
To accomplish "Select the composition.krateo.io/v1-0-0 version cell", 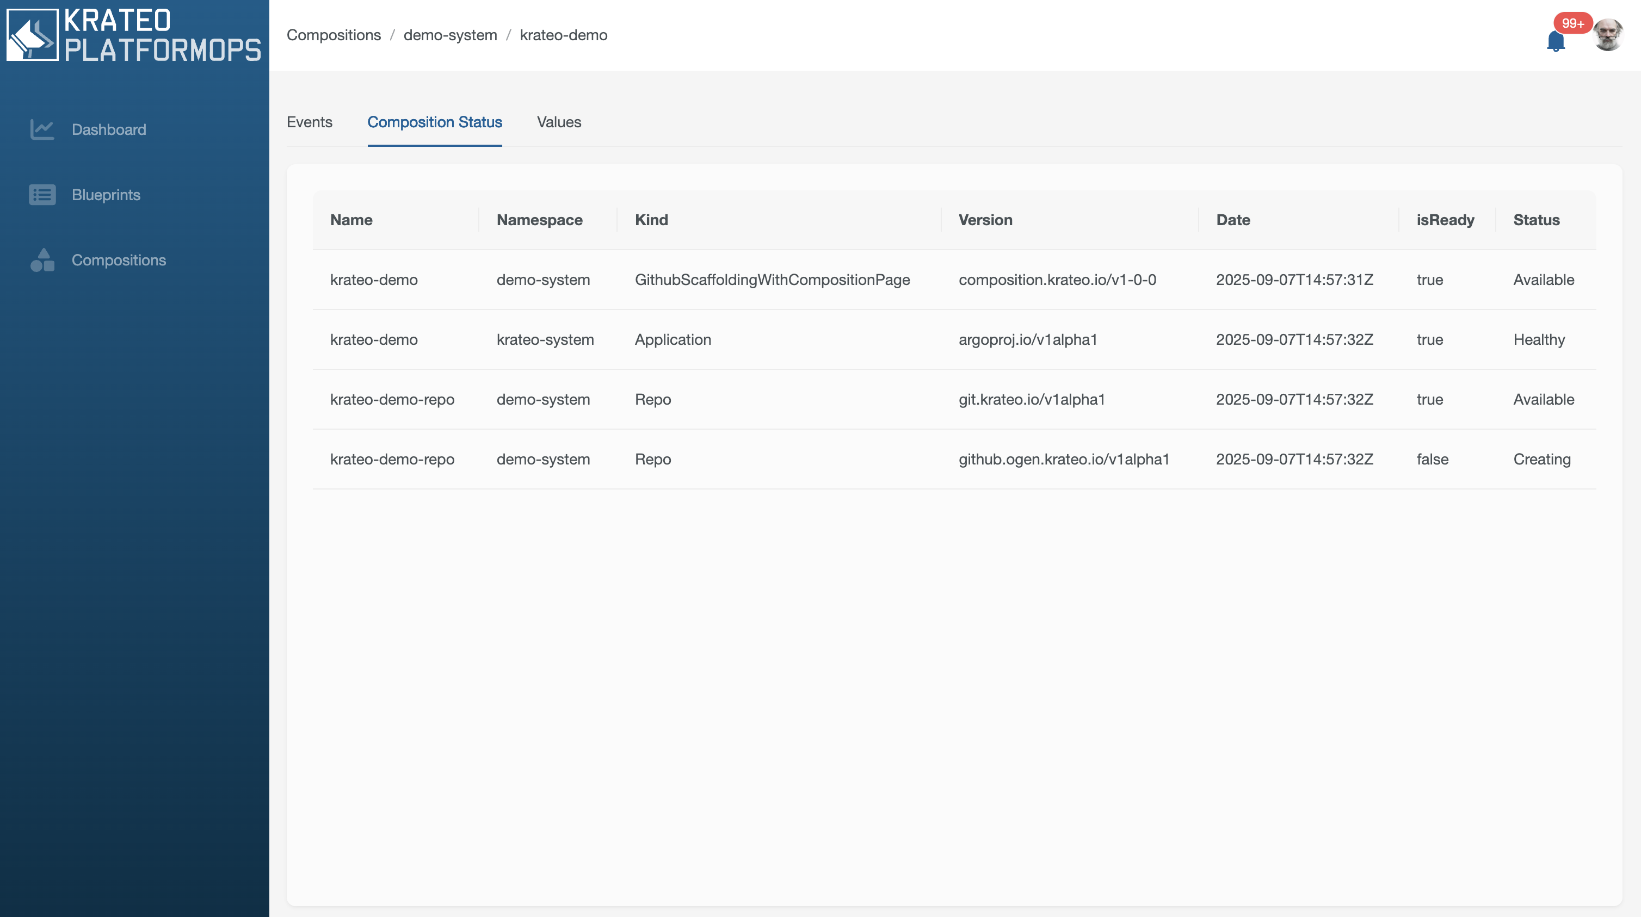I will pyautogui.click(x=1058, y=280).
